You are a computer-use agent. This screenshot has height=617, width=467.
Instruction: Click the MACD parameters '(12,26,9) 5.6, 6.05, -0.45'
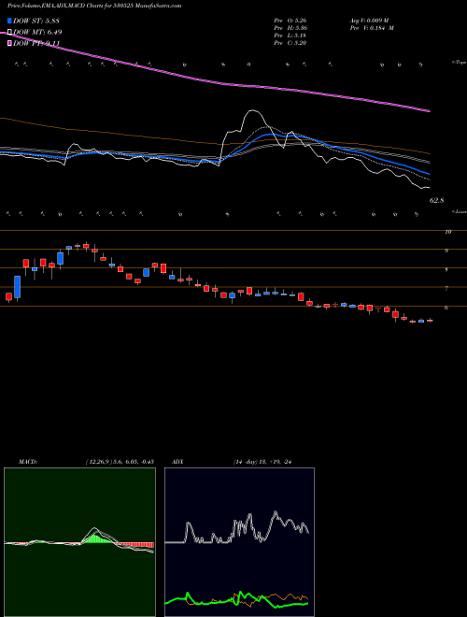tap(120, 462)
